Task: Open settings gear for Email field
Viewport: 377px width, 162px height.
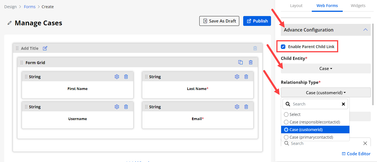Action: click(237, 107)
